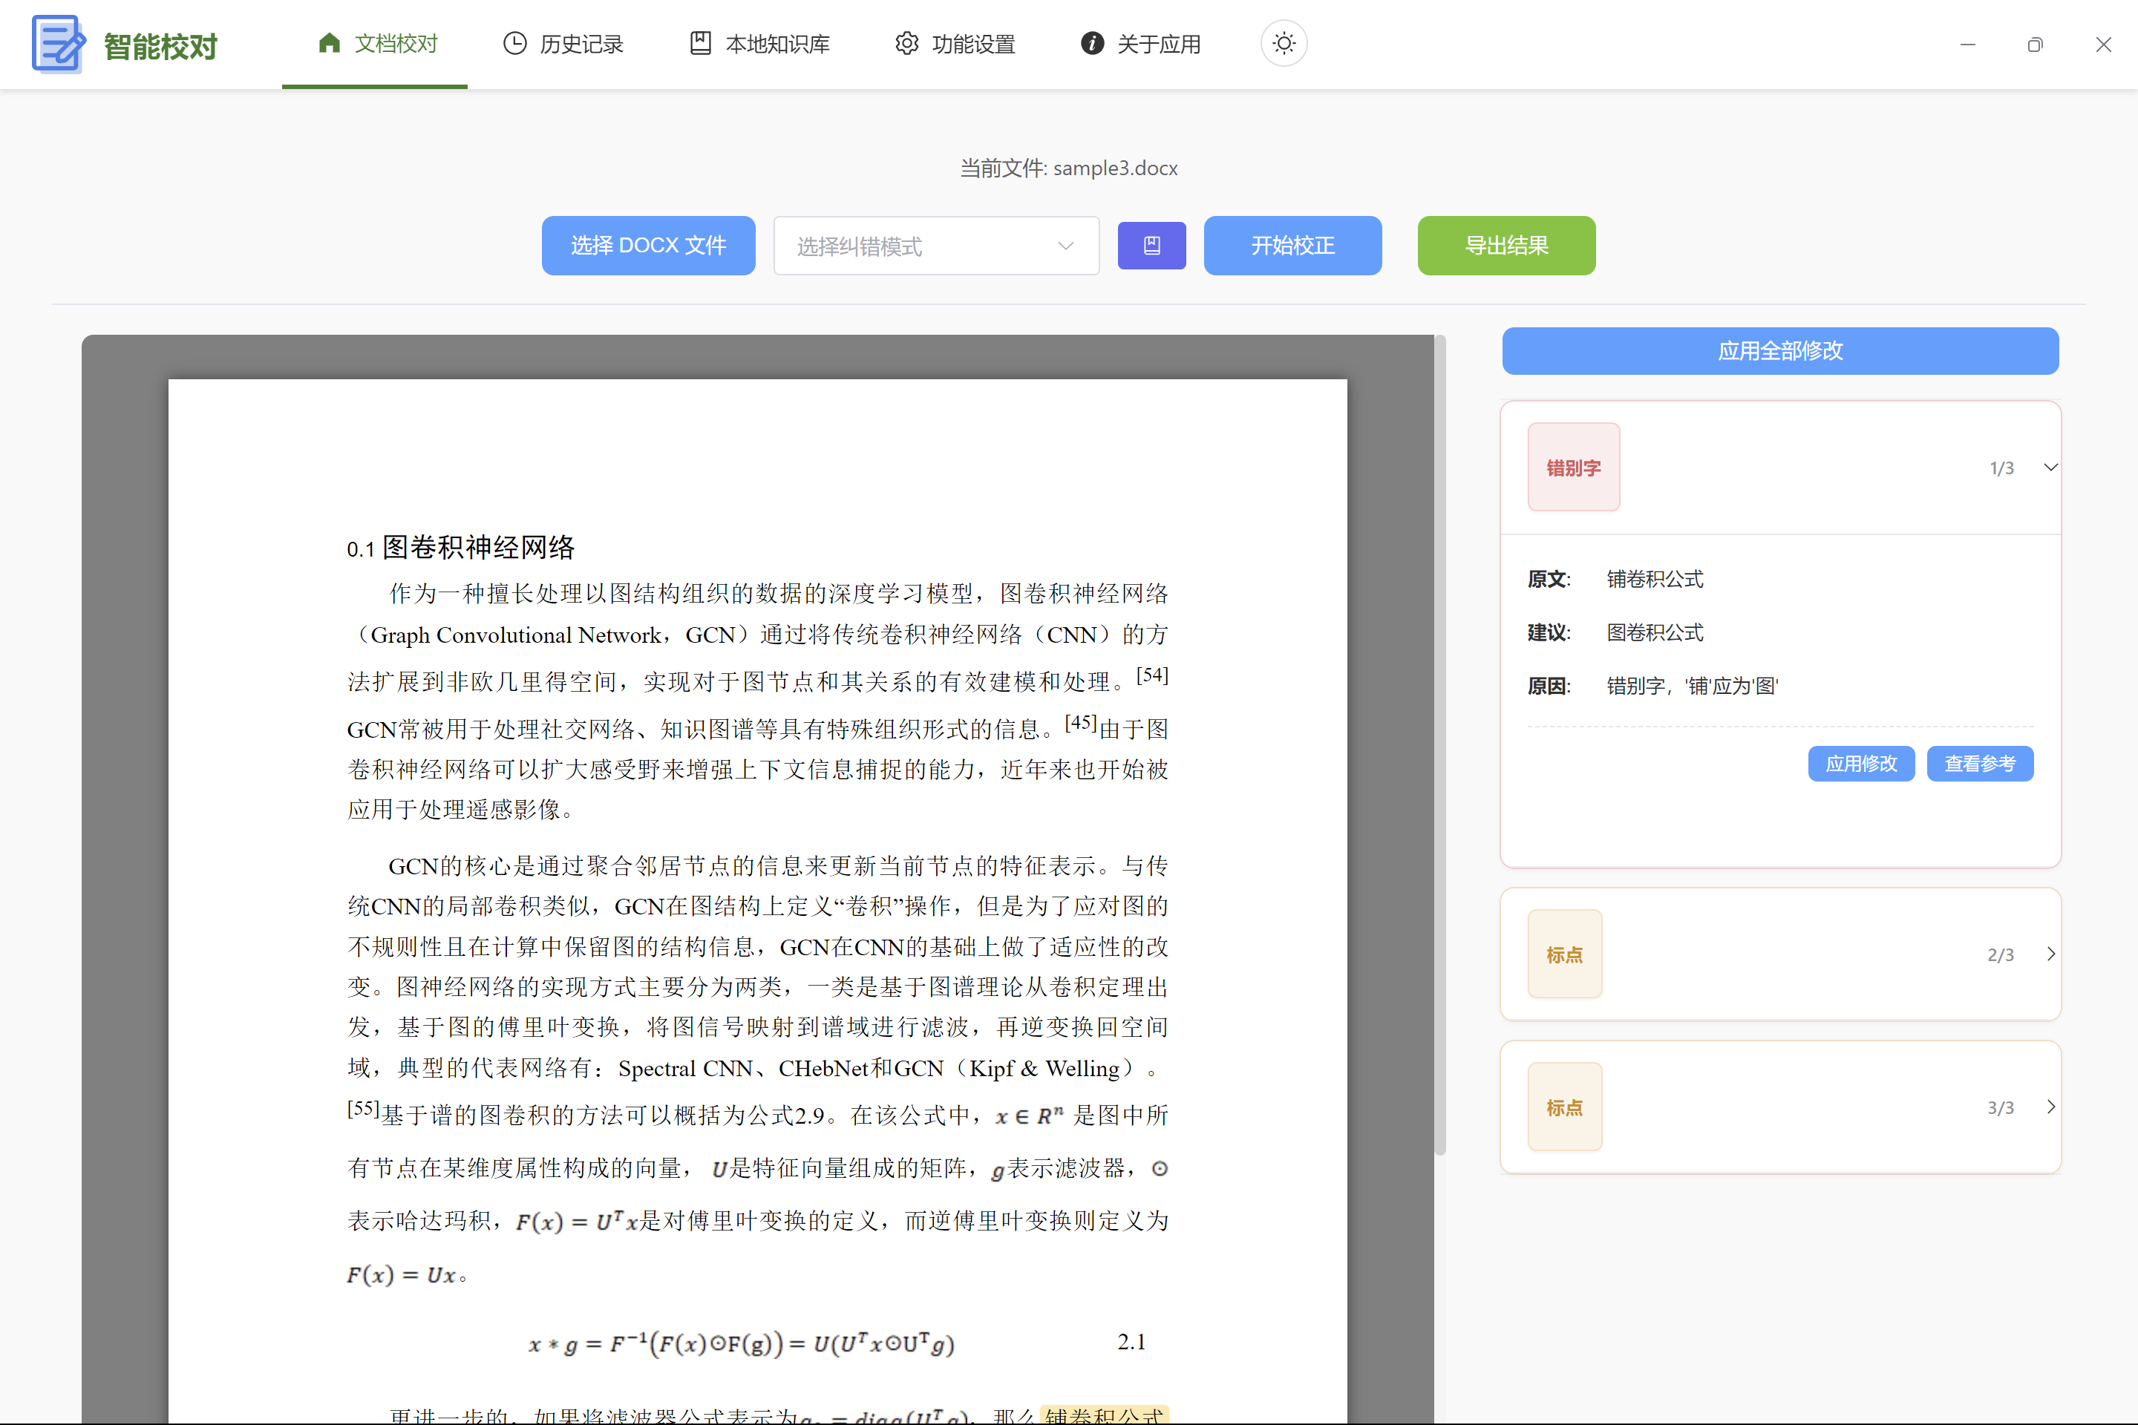The height and width of the screenshot is (1425, 2138).
Task: Apply all corrections via 应用全部修改
Action: coord(1779,351)
